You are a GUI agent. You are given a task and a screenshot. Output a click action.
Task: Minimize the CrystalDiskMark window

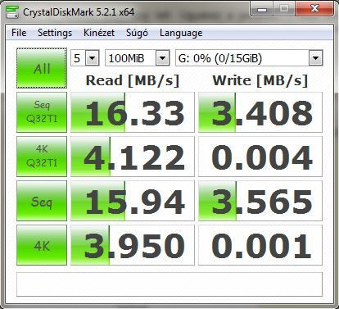click(x=261, y=9)
